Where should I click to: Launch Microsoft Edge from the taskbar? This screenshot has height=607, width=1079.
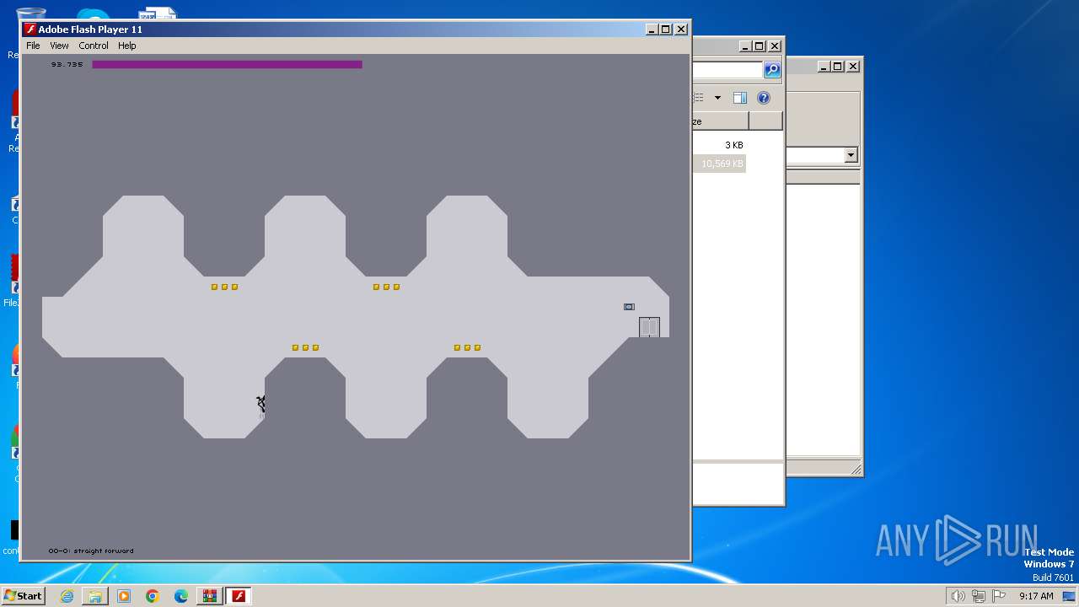[x=181, y=596]
